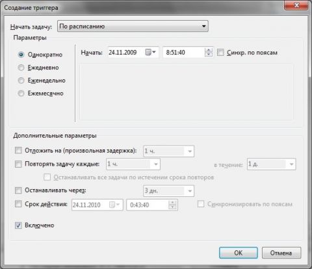Screen dimensions: 312x269
Task: Check the Срок действия option
Action: (18, 204)
